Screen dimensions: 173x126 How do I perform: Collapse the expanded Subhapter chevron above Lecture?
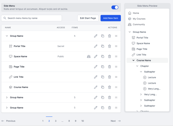141,72
